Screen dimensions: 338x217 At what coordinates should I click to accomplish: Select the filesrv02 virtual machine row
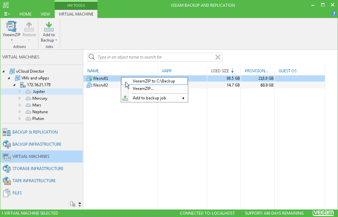tap(204, 85)
